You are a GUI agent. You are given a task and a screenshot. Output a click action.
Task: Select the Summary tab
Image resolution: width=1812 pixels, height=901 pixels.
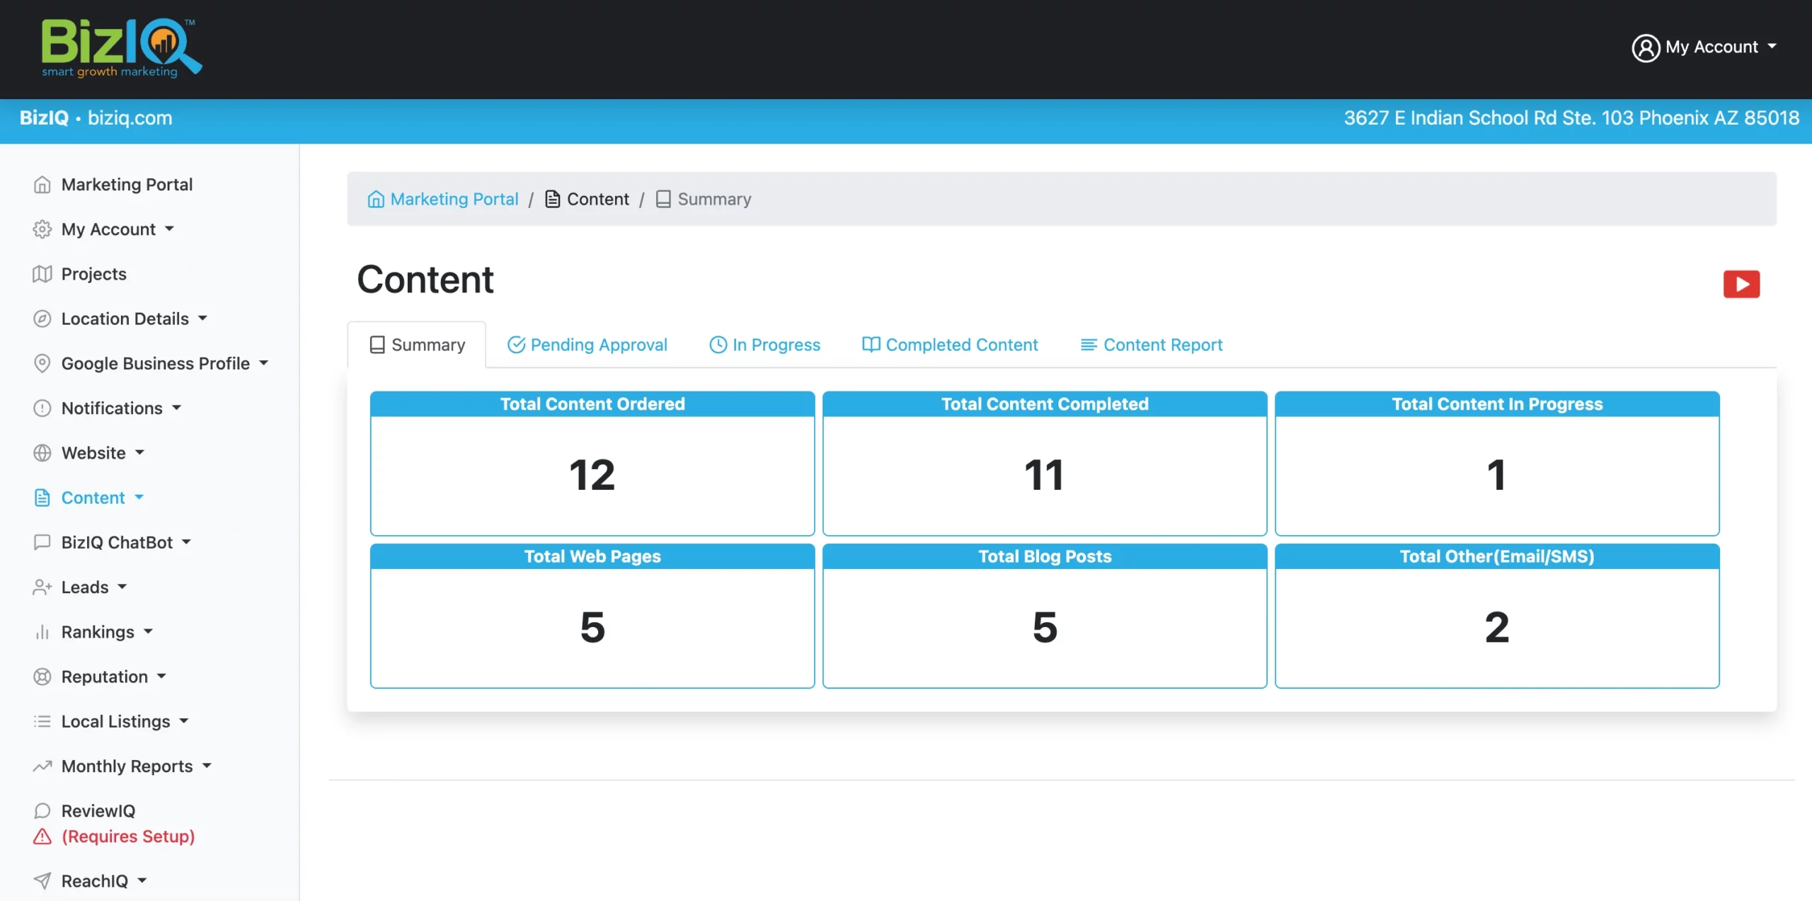click(x=417, y=345)
